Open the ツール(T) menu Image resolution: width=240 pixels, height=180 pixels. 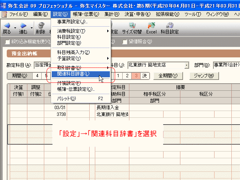[193, 14]
